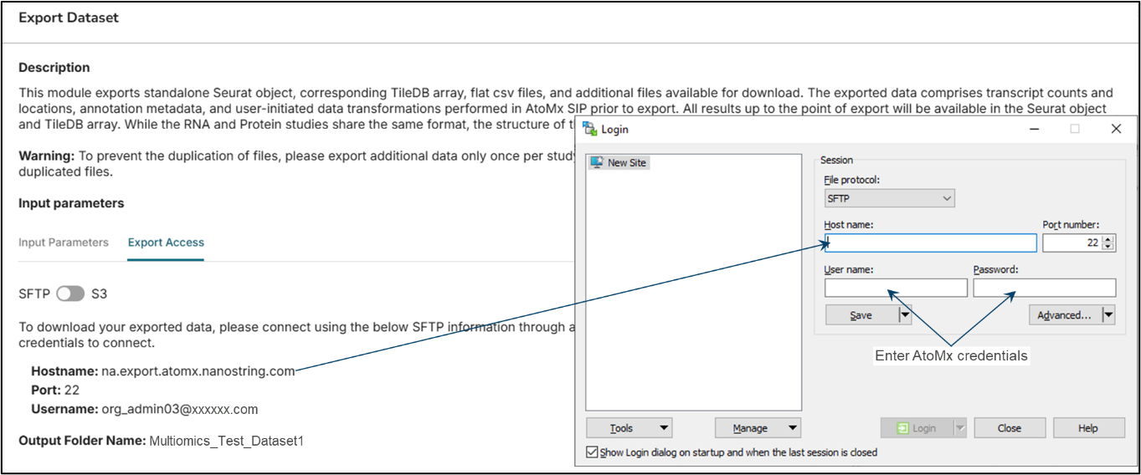Toggle the SFTP / S3 switch
The width and height of the screenshot is (1141, 475).
click(x=70, y=294)
